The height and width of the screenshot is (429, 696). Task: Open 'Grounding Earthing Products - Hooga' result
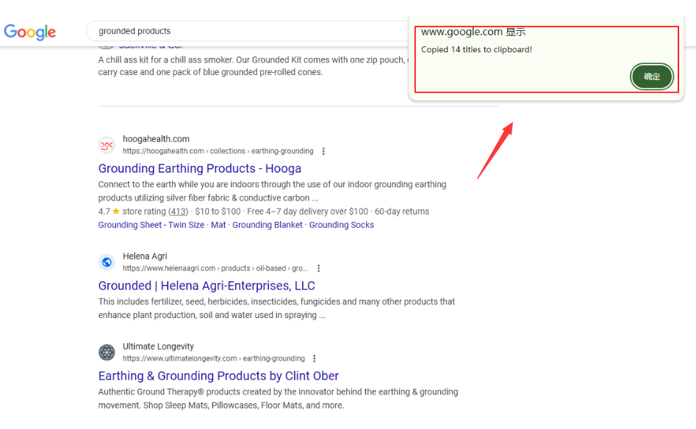[199, 168]
